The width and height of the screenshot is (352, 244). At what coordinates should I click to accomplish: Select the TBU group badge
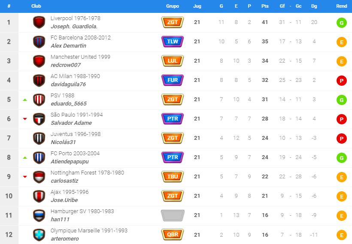(x=173, y=177)
